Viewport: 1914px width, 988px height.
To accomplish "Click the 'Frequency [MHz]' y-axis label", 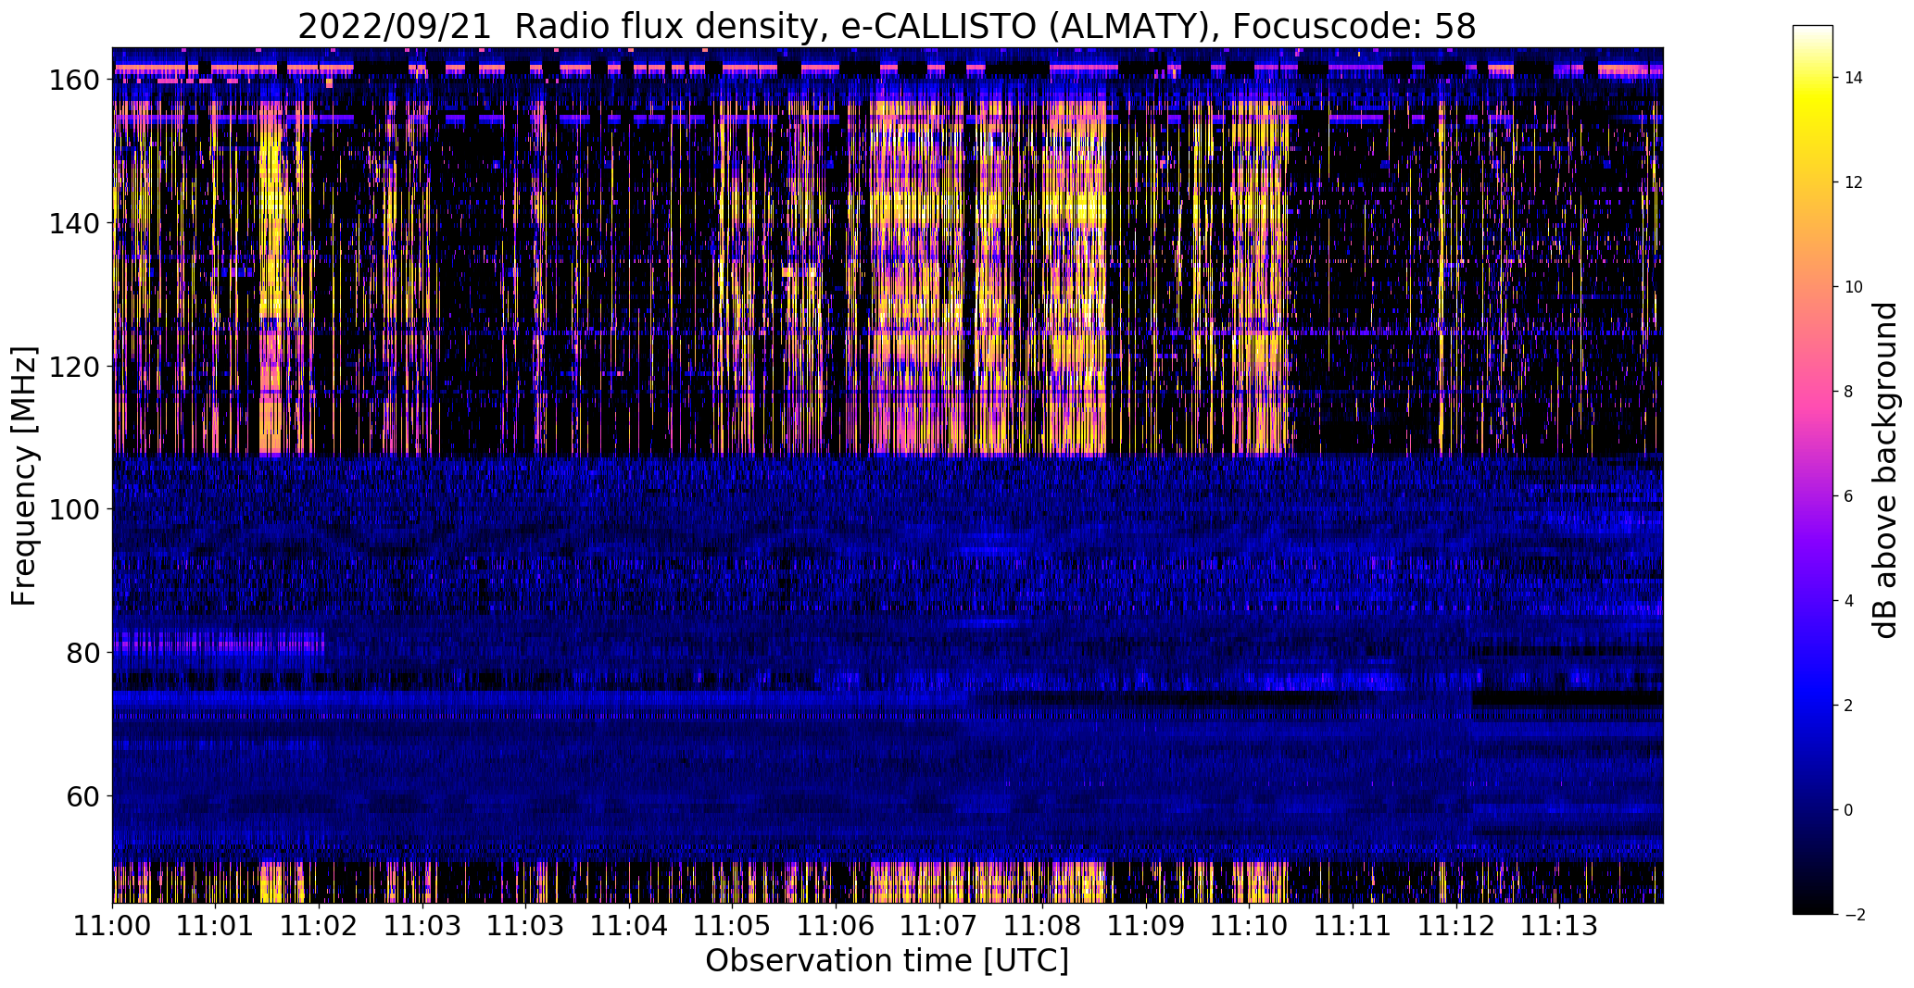I will click(24, 476).
